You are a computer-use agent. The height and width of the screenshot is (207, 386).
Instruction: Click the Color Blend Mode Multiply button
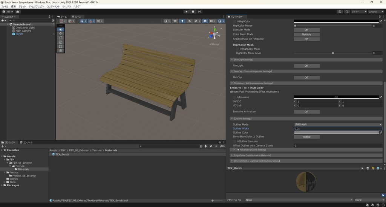coord(306,34)
